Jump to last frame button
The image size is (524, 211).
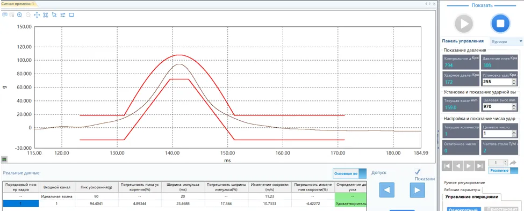(x=479, y=165)
